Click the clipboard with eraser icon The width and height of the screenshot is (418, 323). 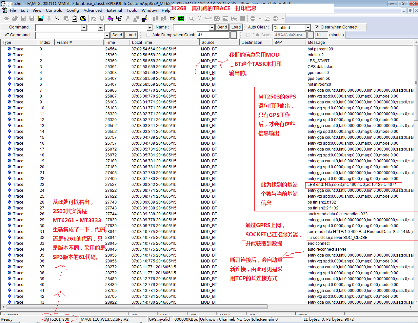[x=74, y=18]
